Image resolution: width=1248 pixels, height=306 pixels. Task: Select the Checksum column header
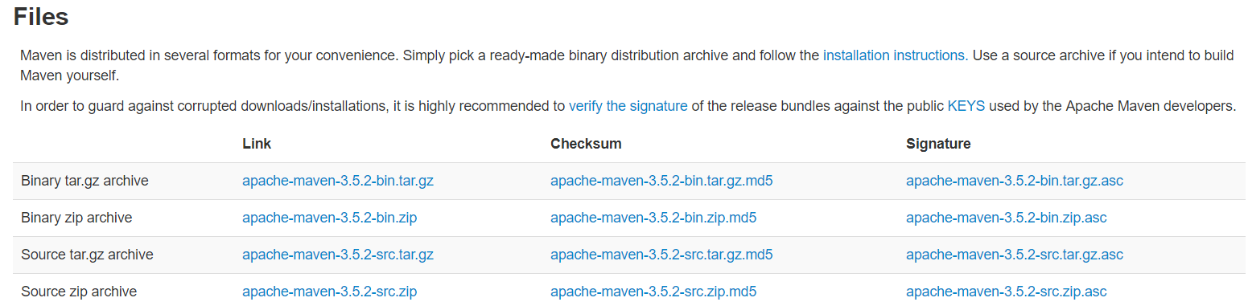(x=586, y=144)
